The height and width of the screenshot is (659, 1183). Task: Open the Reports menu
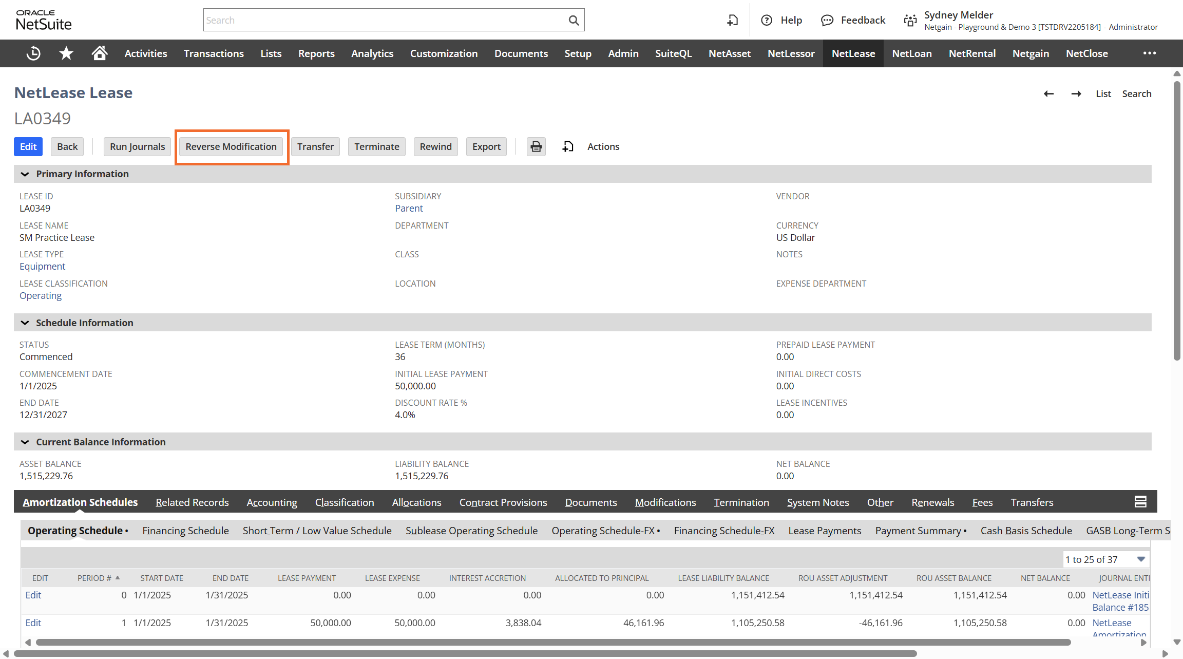click(x=316, y=53)
